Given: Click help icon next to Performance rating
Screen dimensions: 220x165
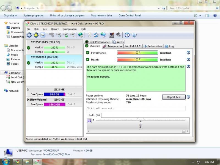Looking at the screenshot, I should [x=188, y=53].
